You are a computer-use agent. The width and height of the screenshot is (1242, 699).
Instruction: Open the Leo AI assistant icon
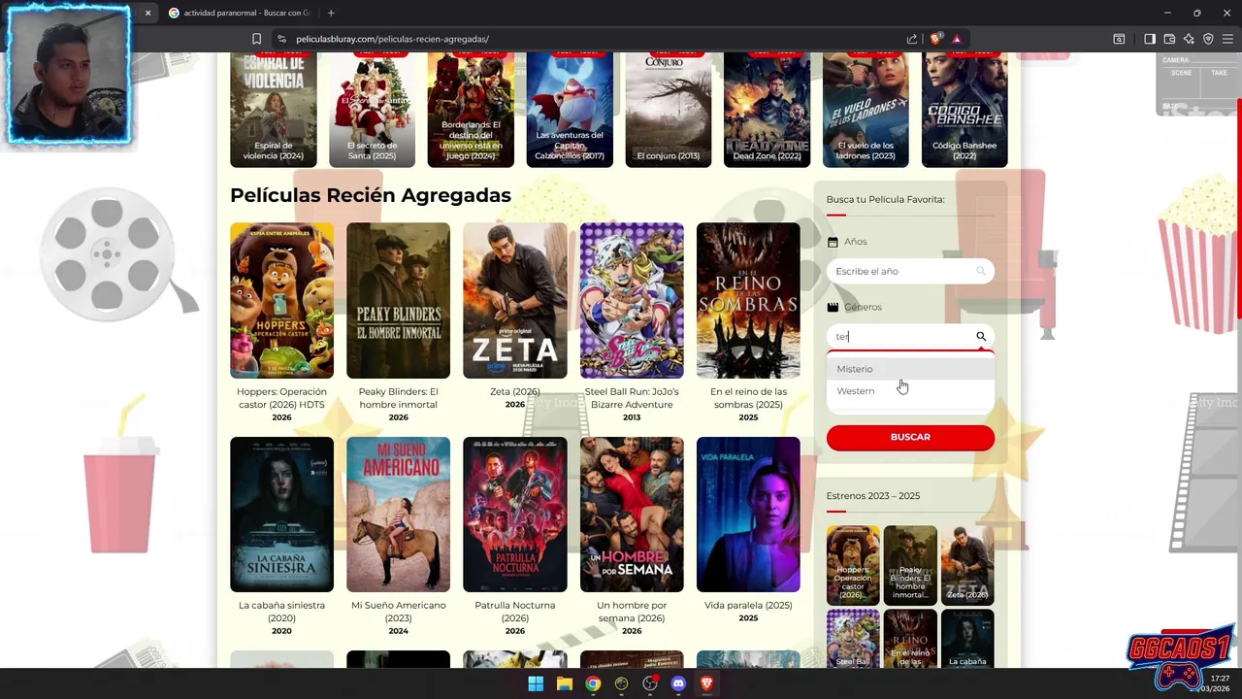[x=1189, y=39]
